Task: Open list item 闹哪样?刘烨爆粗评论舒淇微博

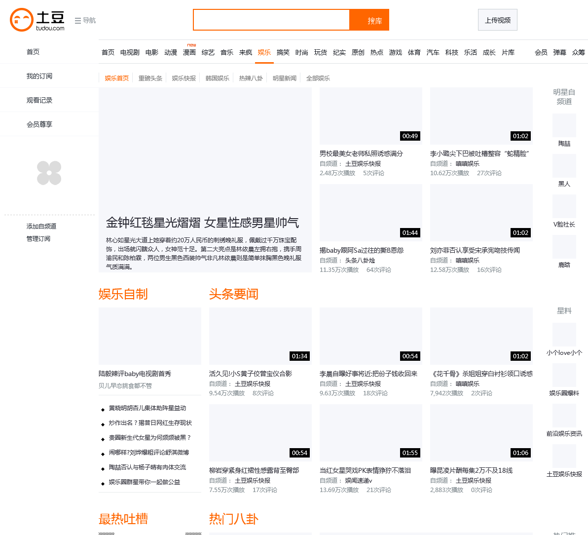Action: [149, 453]
